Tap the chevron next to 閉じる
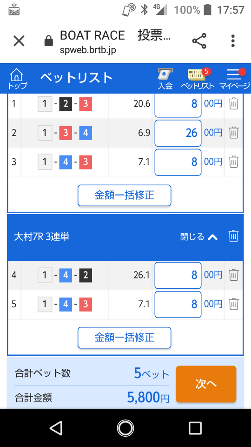 click(x=212, y=237)
